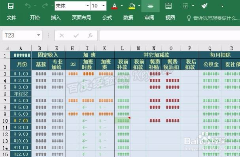The width and height of the screenshot is (240, 157).
Task: Switch to the 审阅 ribbon tab
Action: coord(149,18)
